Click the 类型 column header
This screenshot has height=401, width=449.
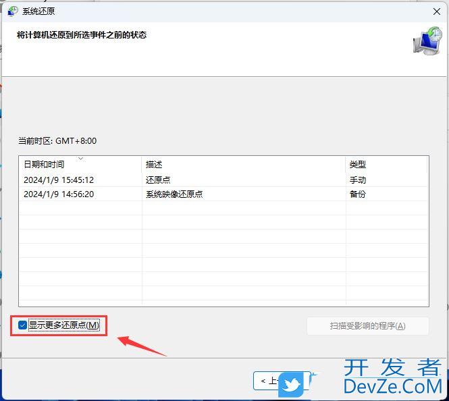pyautogui.click(x=387, y=164)
